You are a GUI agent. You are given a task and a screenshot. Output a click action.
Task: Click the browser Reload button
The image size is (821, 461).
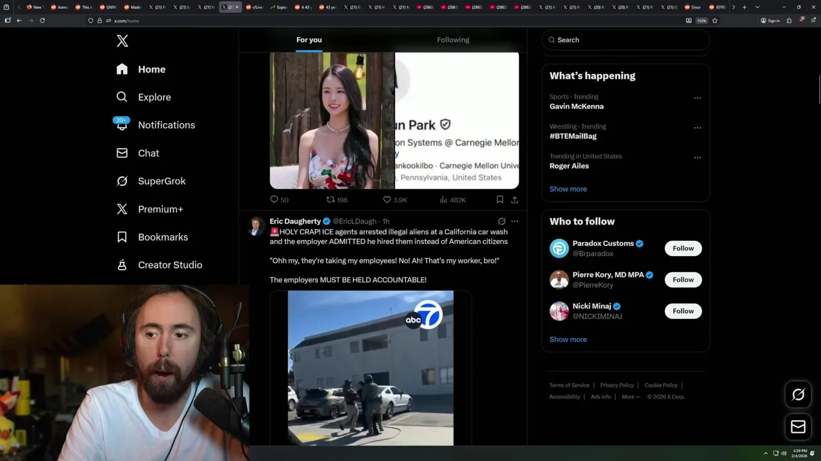click(42, 20)
